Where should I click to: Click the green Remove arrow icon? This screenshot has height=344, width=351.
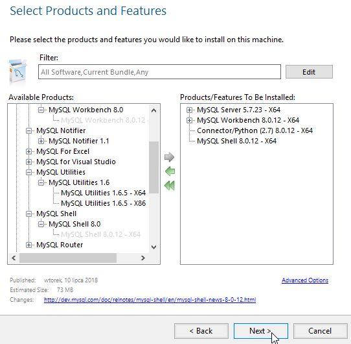(x=170, y=171)
